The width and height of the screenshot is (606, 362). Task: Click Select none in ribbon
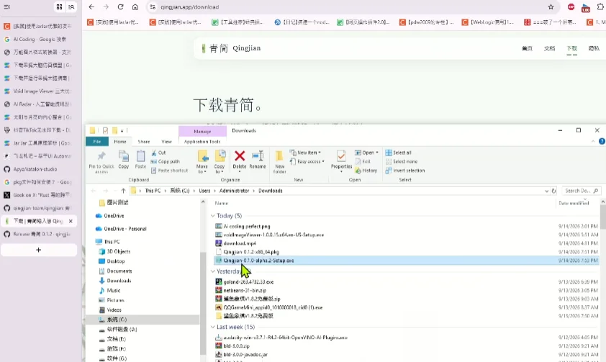(x=402, y=161)
